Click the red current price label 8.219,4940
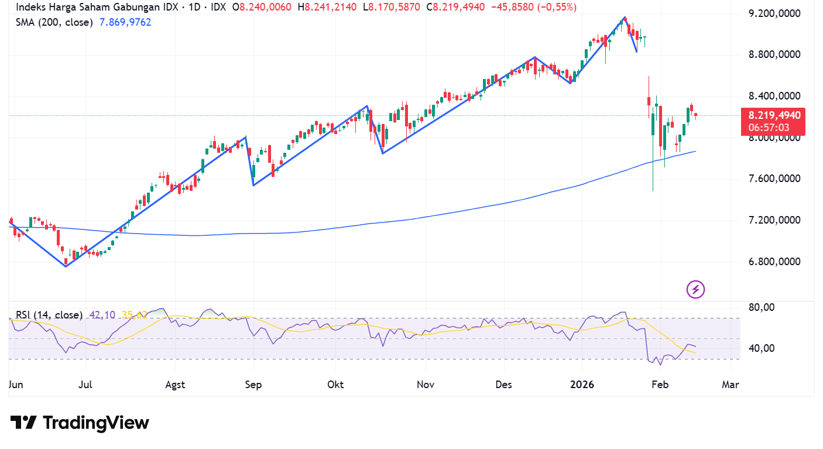 [774, 116]
